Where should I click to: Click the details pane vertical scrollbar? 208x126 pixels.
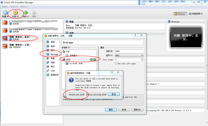(x=207, y=65)
